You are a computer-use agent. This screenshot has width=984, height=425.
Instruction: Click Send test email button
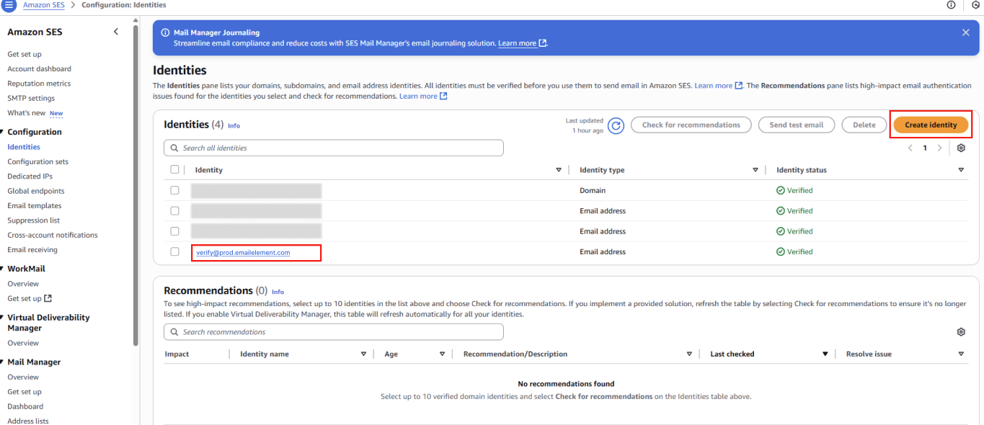coord(796,125)
